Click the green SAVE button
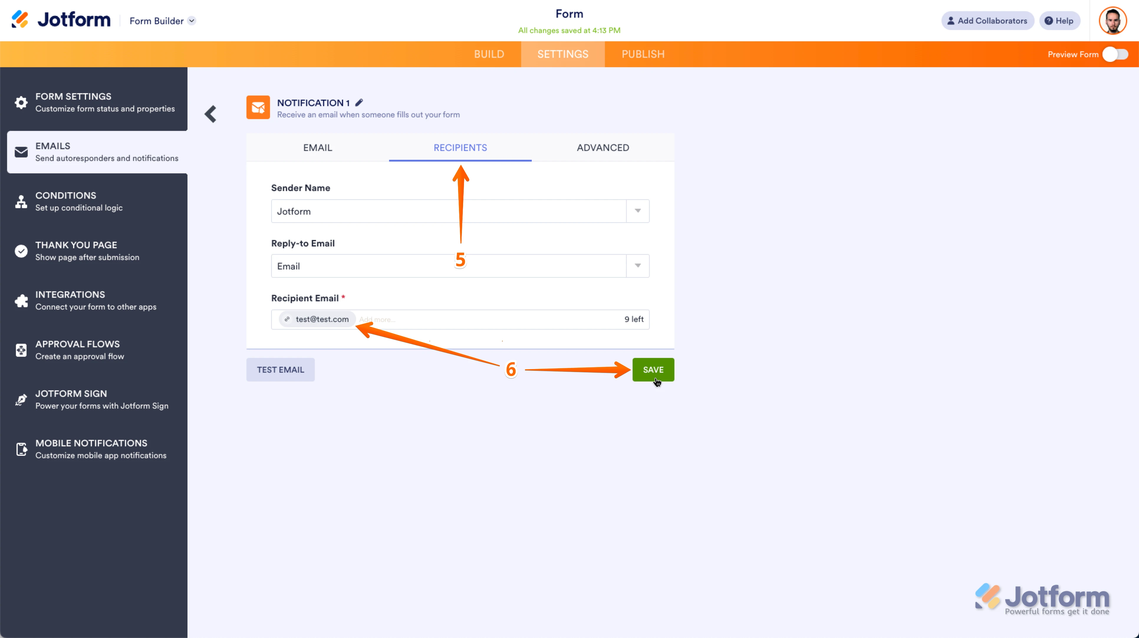Image resolution: width=1139 pixels, height=638 pixels. (x=653, y=370)
